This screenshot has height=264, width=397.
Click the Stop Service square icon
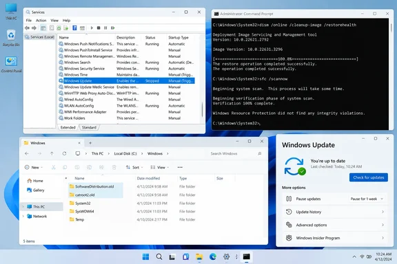pos(99,27)
